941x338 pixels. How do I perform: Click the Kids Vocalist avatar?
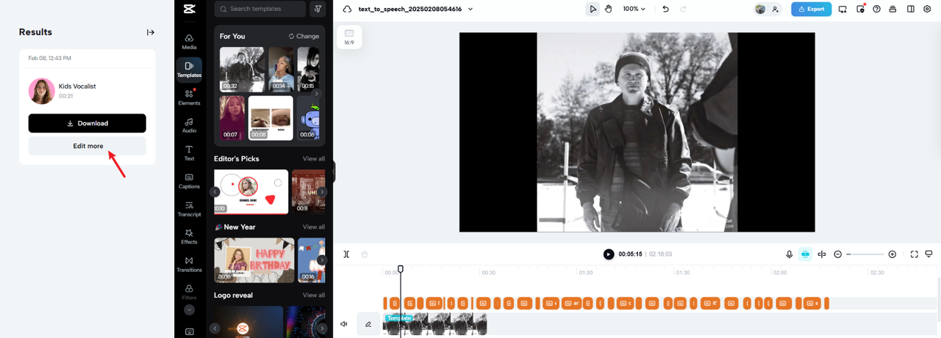(42, 91)
